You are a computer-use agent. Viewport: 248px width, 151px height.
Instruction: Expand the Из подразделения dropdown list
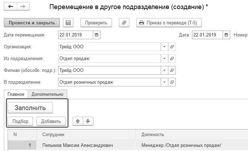[x=164, y=59]
